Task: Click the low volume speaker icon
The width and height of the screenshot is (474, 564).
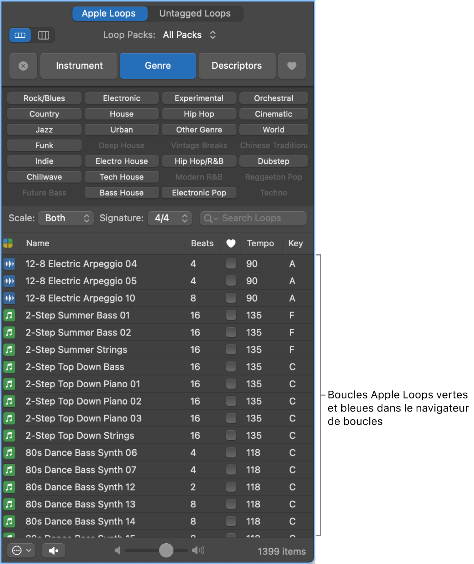Action: tap(117, 551)
